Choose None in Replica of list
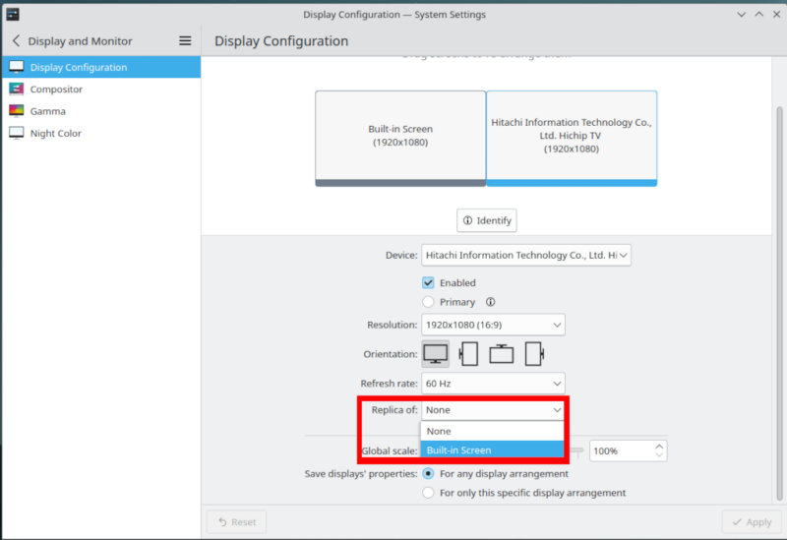The image size is (787, 540). point(493,431)
